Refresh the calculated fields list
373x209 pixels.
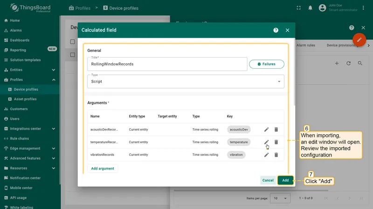[348, 63]
